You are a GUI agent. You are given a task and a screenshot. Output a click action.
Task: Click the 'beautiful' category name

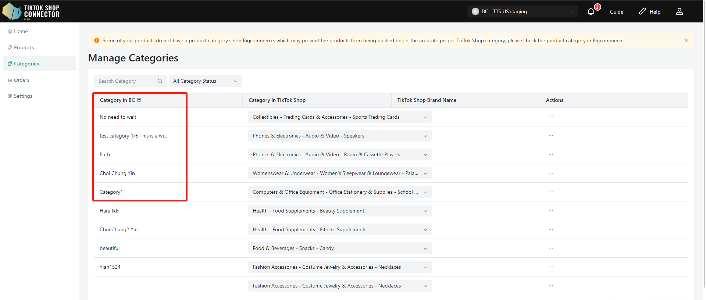[x=110, y=248]
